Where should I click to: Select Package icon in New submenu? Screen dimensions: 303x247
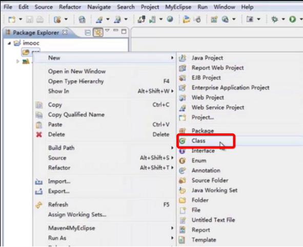coord(183,131)
